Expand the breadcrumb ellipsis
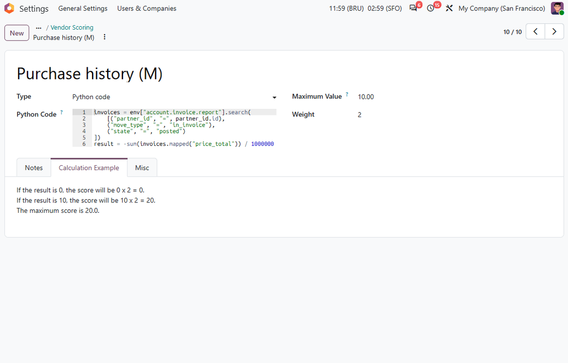The height and width of the screenshot is (363, 568). (x=38, y=28)
